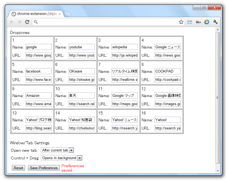Image resolution: width=228 pixels, height=181 pixels.
Task: Click the Save Preferences button
Action: point(44,168)
